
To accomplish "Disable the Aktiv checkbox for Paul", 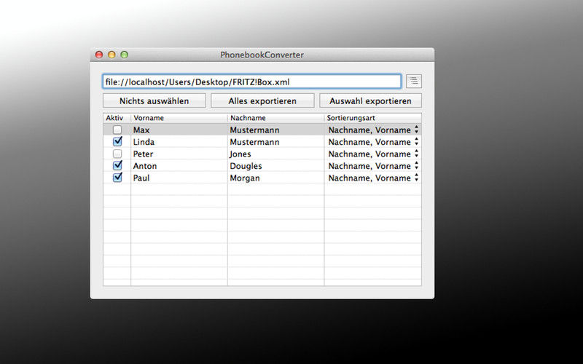I will [x=117, y=178].
